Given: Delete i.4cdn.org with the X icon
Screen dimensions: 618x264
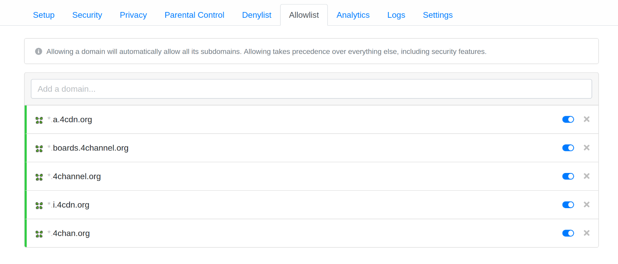Looking at the screenshot, I should [587, 204].
